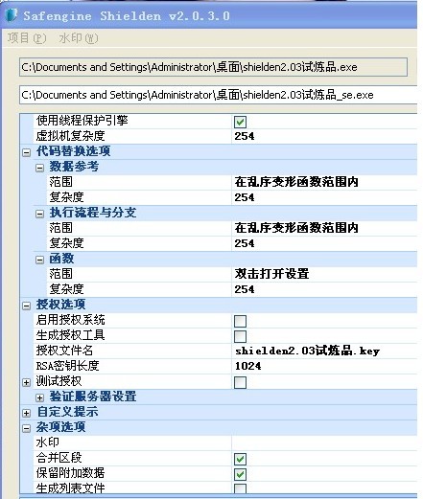Click the 授权文件名 value shielden2.03试炼品.key
Screen dimensions: 423x499
point(307,351)
